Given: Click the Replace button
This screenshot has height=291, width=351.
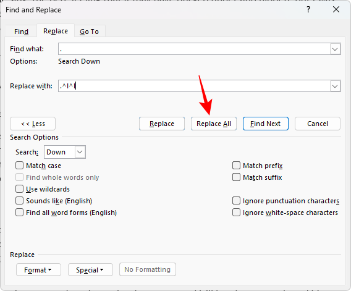Looking at the screenshot, I should point(162,124).
